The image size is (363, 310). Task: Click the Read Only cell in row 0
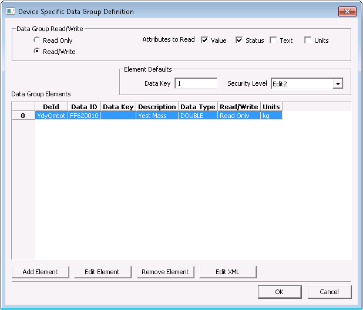pos(239,116)
